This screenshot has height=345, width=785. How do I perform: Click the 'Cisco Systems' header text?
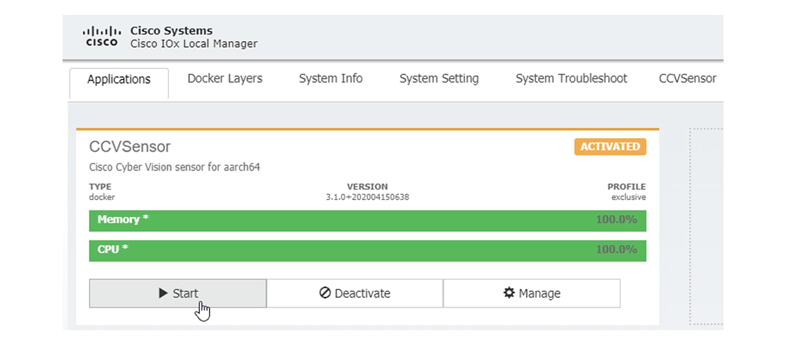(171, 31)
